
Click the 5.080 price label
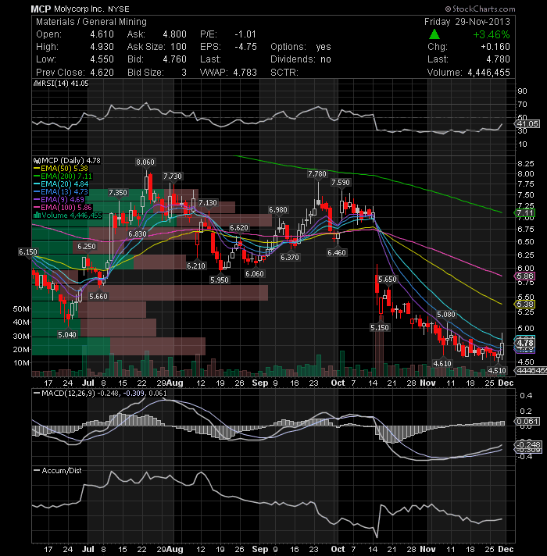446,315
